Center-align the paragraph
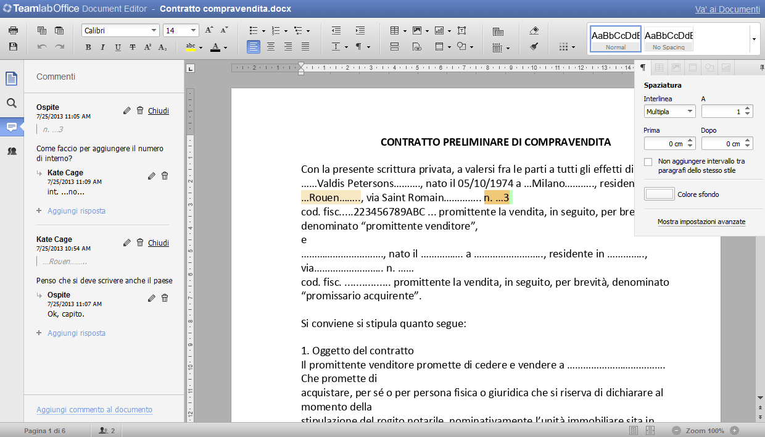 [271, 46]
